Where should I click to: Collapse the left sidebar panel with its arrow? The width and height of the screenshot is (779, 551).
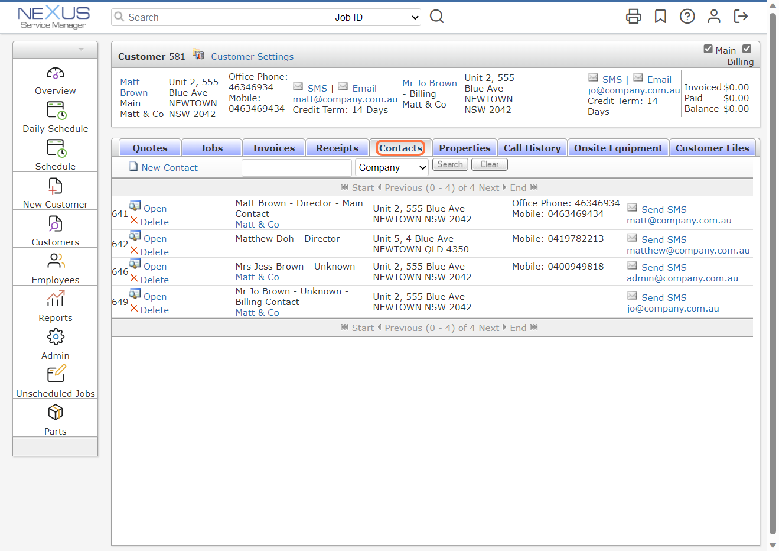point(80,50)
